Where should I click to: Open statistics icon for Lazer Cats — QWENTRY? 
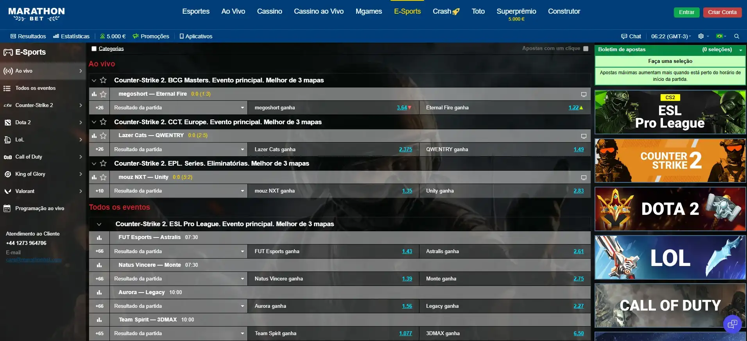pyautogui.click(x=94, y=136)
